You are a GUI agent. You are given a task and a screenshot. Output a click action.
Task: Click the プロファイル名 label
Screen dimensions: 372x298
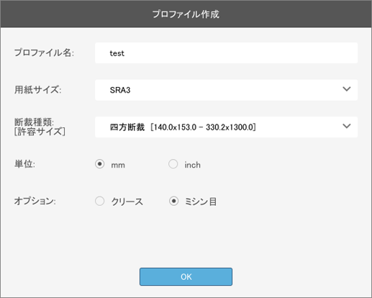coord(44,53)
